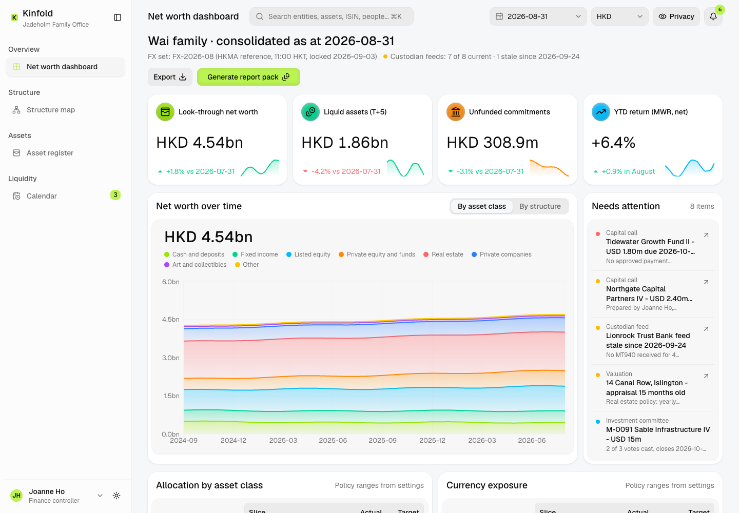739x513 pixels.
Task: Expand Joanne Ho user menu chevron
Action: [x=100, y=496]
